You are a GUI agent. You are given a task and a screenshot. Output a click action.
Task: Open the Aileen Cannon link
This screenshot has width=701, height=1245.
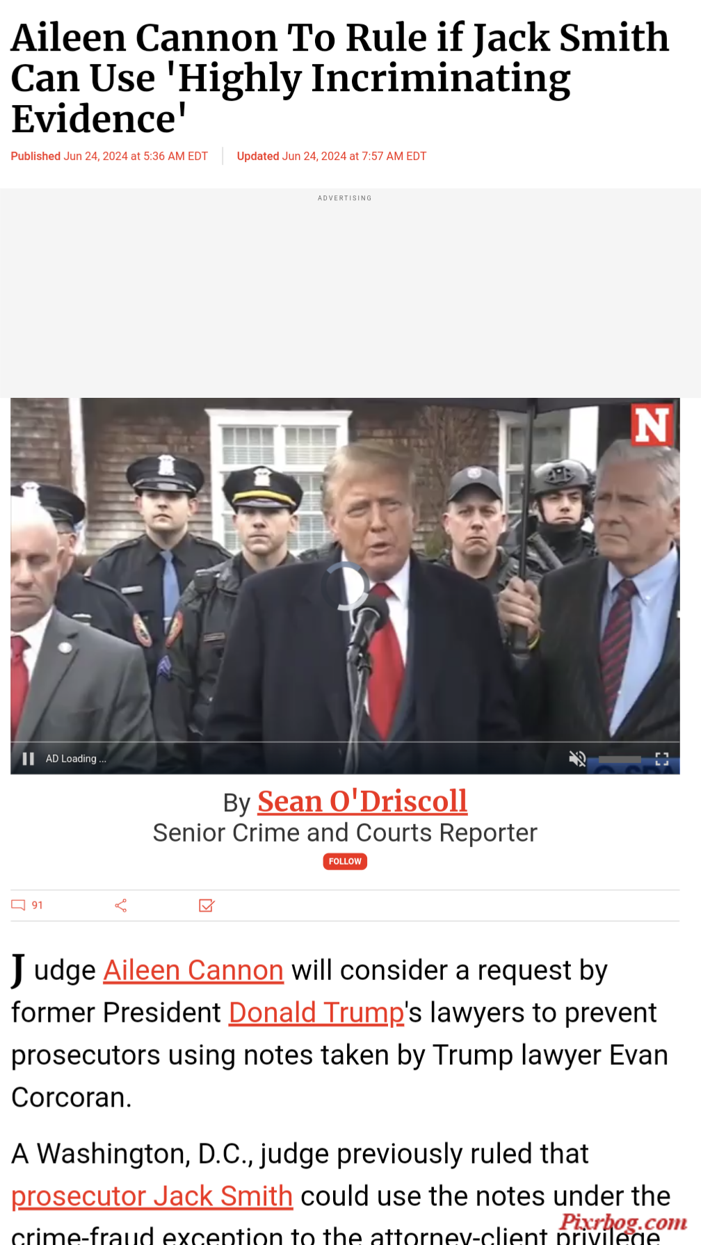(193, 970)
